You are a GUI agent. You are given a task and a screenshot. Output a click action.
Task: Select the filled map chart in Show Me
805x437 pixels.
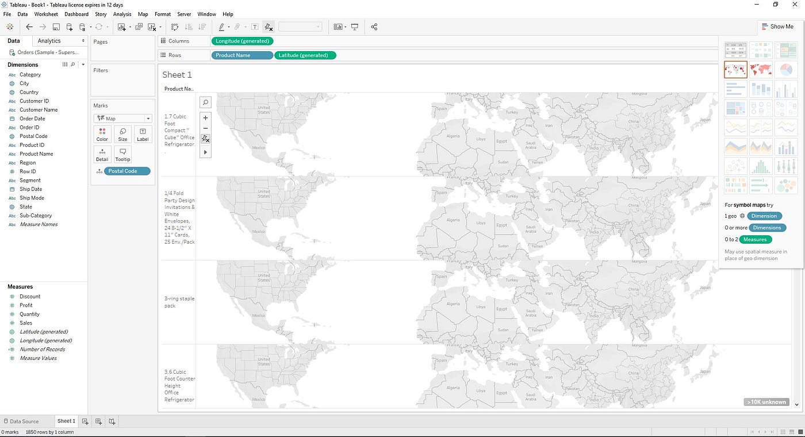761,70
